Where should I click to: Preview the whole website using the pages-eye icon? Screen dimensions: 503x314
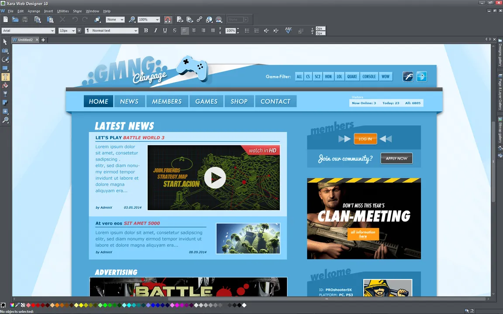tap(189, 20)
